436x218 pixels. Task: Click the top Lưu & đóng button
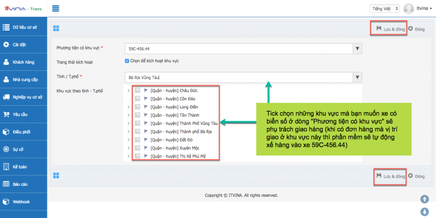point(390,28)
